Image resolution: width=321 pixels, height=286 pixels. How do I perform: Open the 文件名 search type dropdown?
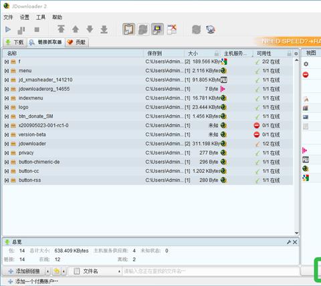pyautogui.click(x=95, y=271)
